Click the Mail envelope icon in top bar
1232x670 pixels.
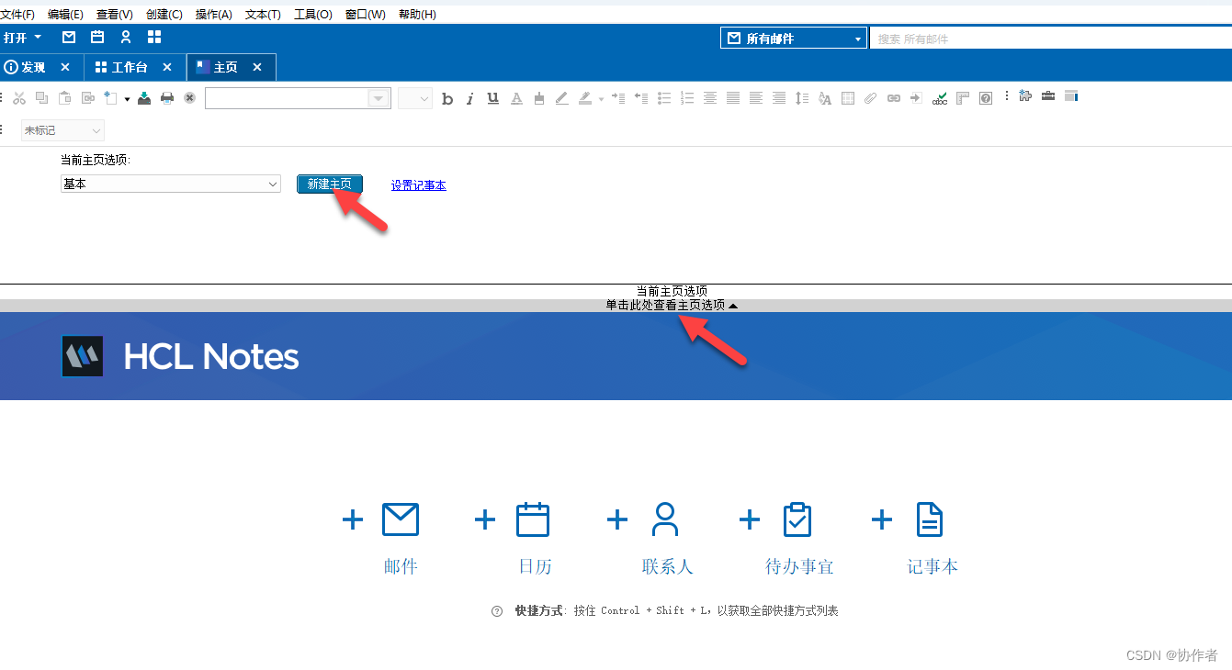[x=69, y=38]
